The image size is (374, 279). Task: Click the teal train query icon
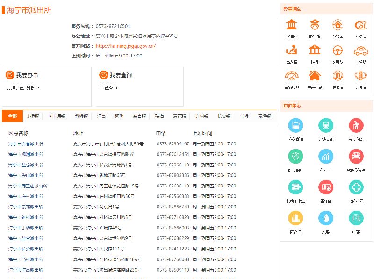tap(326, 125)
